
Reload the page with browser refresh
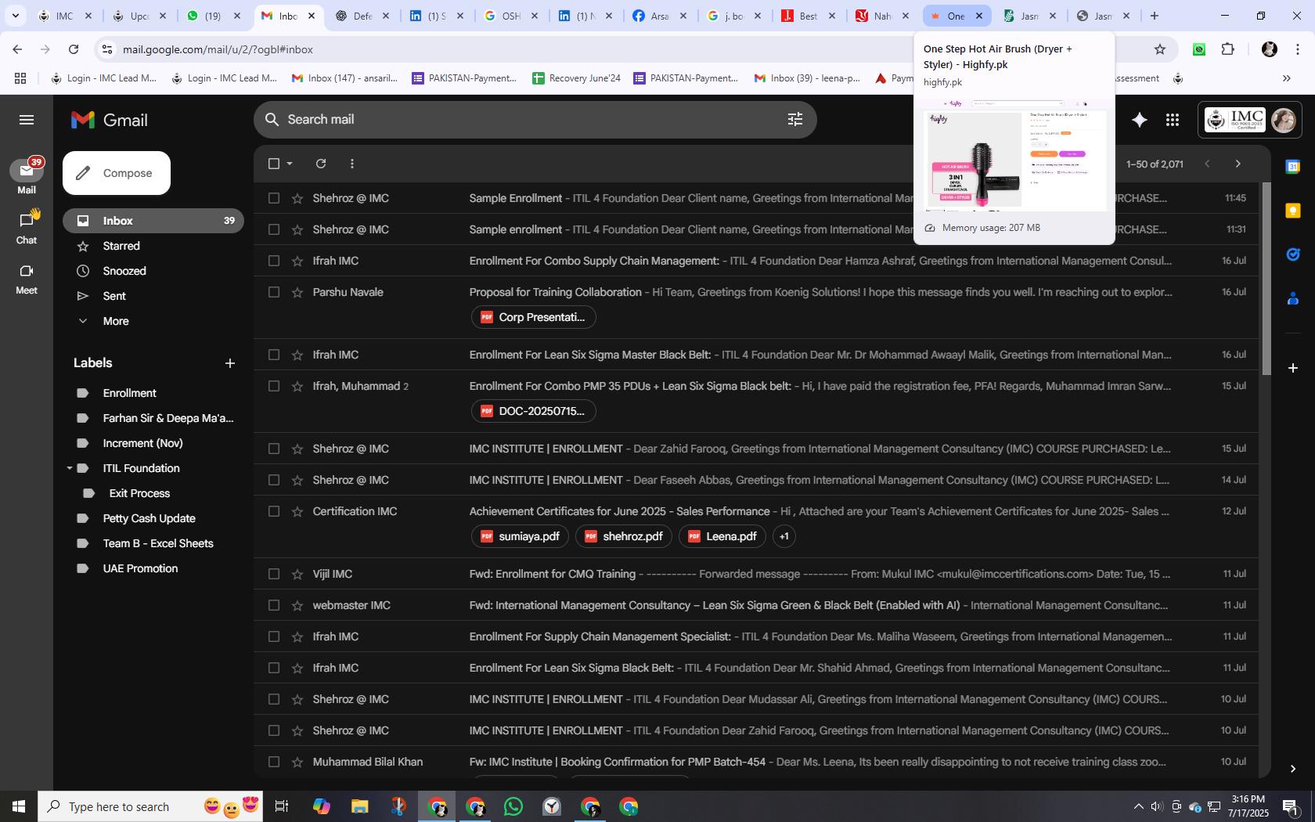[x=74, y=49]
